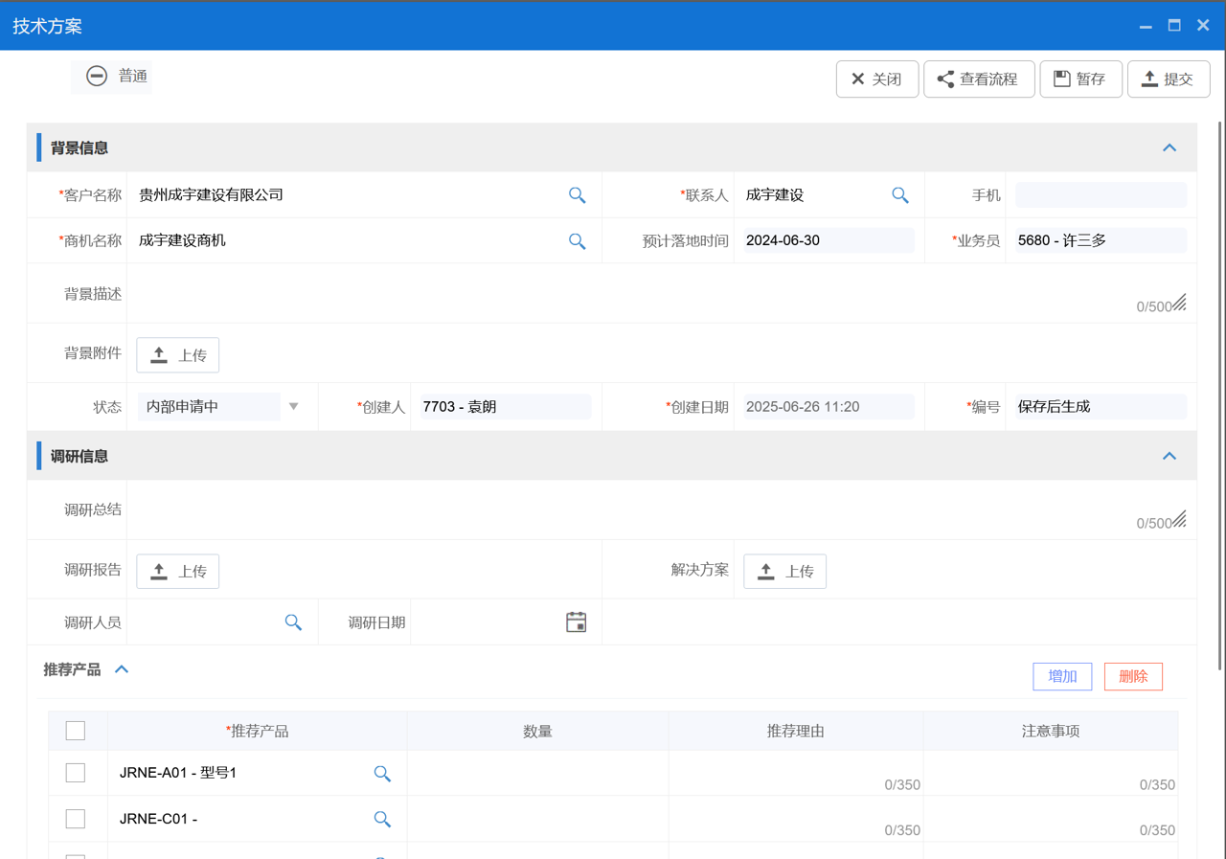The image size is (1226, 859).
Task: Click the 手机 phone input field
Action: pyautogui.click(x=1100, y=194)
